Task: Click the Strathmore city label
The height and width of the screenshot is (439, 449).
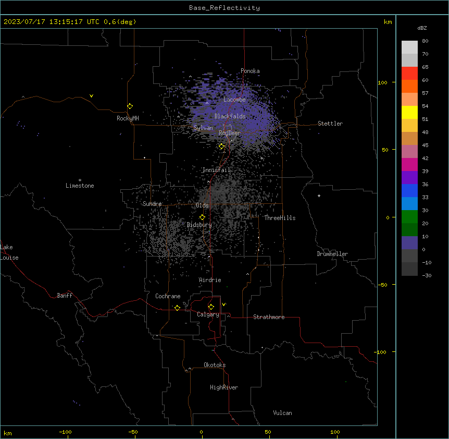Action: [269, 317]
